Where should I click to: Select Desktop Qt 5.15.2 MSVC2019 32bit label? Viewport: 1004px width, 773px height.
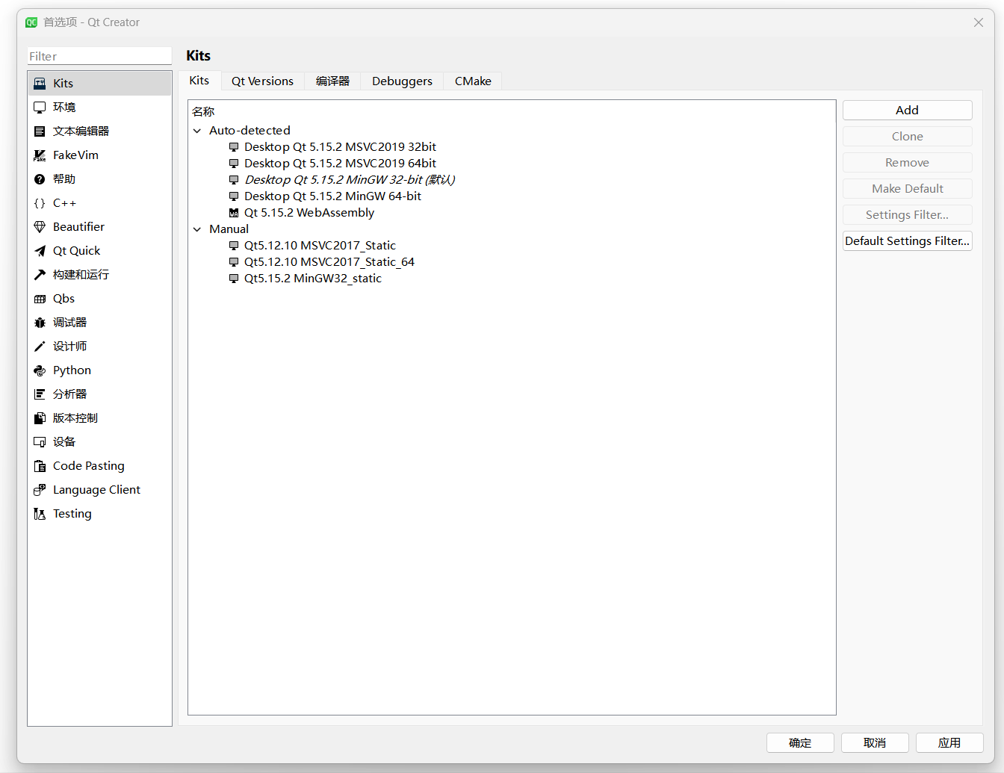[340, 147]
